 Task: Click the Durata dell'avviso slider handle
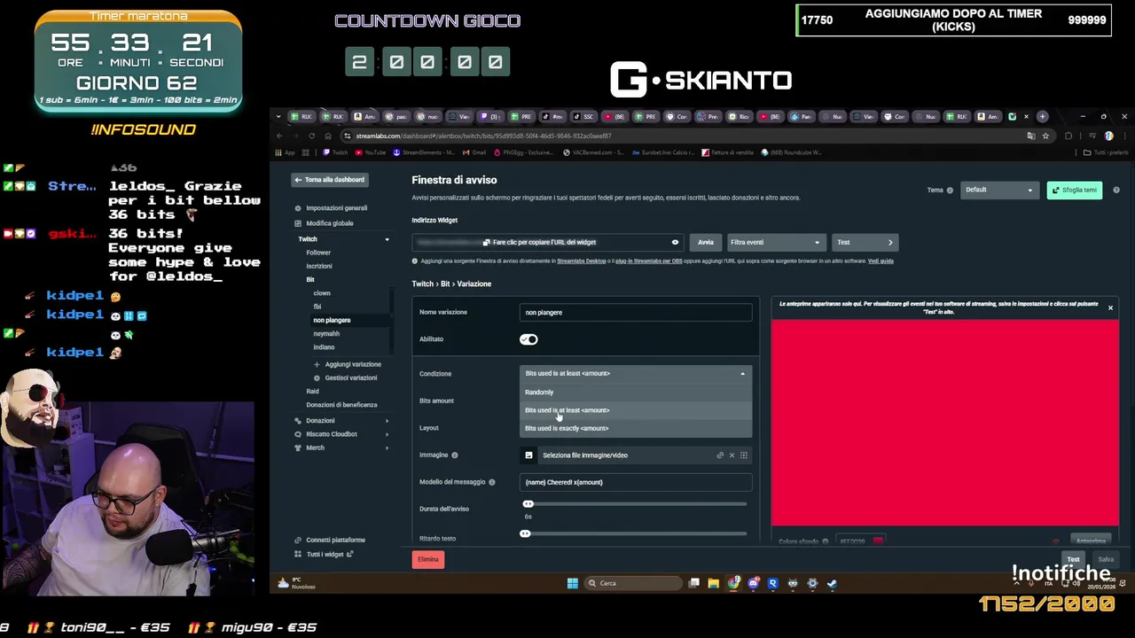pos(528,504)
